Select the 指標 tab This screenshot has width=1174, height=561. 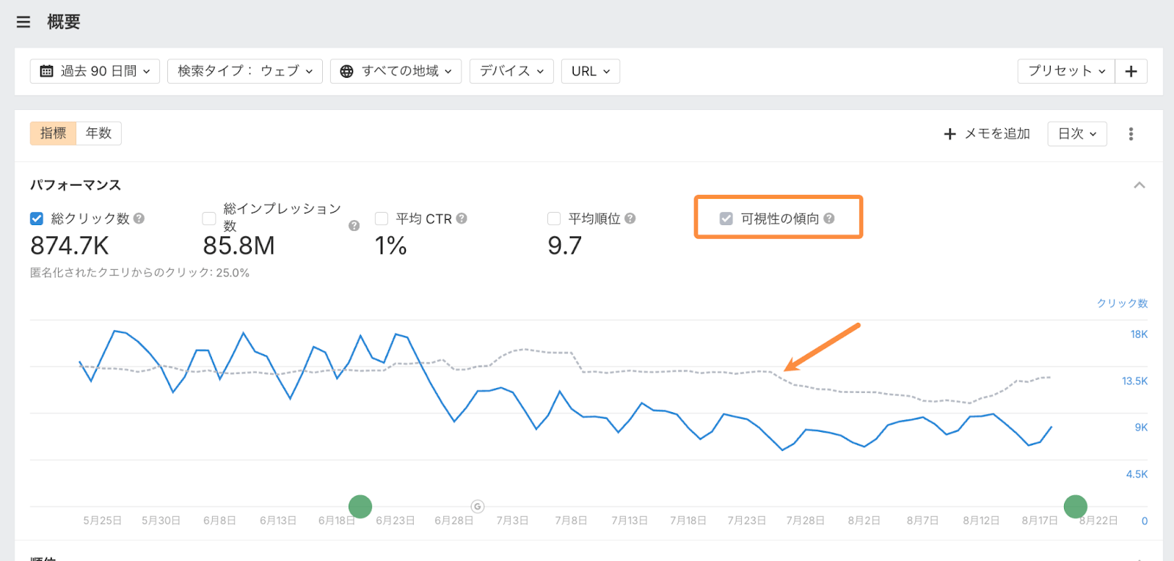pyautogui.click(x=53, y=133)
